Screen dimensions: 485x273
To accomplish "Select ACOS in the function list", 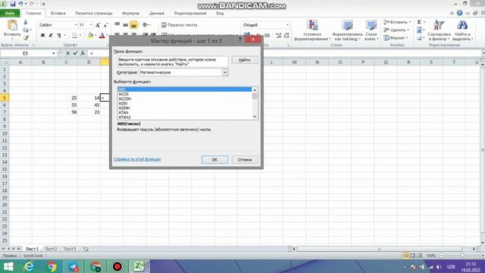I will coord(185,94).
